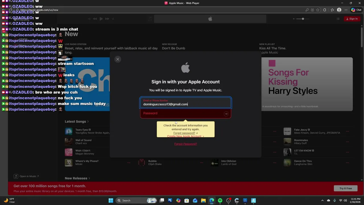Click the Don't Be Dumb release title
Image resolution: width=364 pixels, height=205 pixels.
point(173,48)
